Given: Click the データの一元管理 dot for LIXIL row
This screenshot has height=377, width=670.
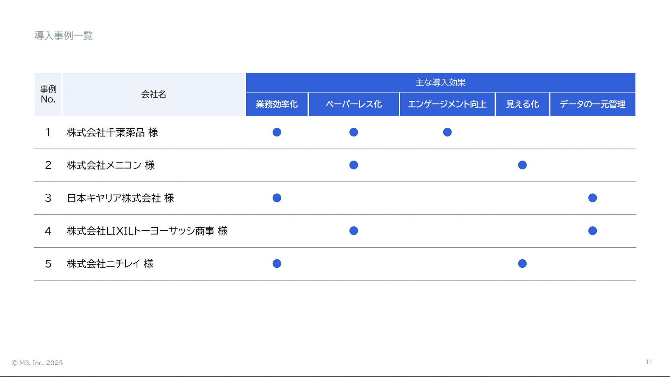Looking at the screenshot, I should [592, 231].
